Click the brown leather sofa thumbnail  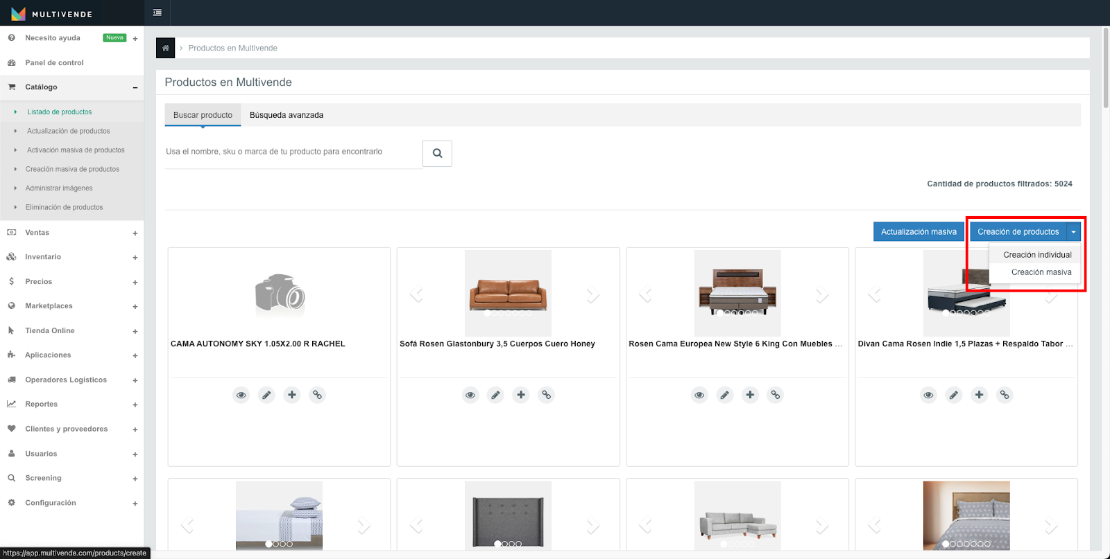coord(508,293)
